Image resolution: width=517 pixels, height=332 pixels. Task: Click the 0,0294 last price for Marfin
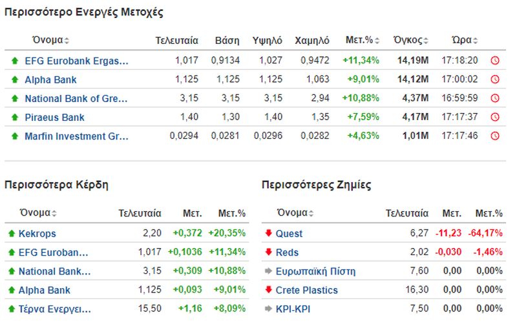(x=184, y=136)
